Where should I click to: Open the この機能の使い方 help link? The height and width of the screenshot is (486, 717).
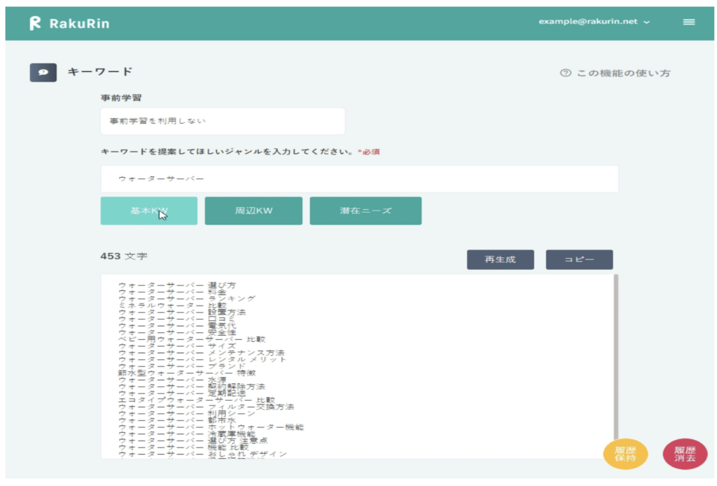[x=622, y=73]
